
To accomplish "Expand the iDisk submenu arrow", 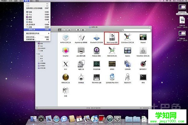I will pyautogui.click(x=49, y=22).
